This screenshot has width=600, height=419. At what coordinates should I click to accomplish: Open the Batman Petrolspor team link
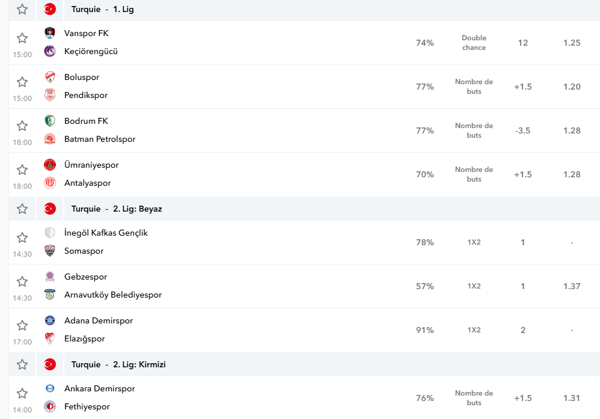pyautogui.click(x=100, y=139)
